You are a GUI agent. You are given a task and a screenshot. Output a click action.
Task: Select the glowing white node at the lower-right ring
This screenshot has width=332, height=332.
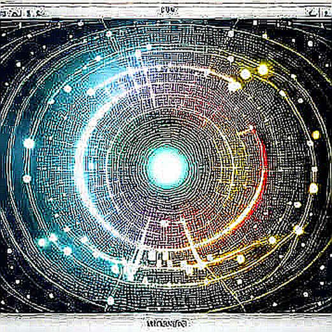(298, 230)
